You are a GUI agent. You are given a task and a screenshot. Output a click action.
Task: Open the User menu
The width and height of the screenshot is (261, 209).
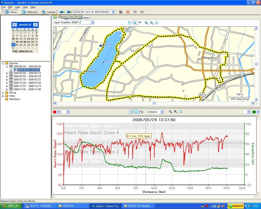(25, 7)
